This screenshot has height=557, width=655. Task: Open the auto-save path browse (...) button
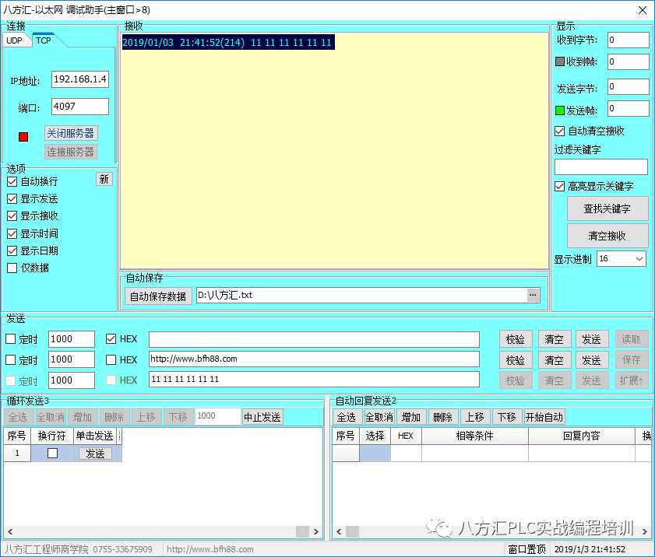point(533,296)
